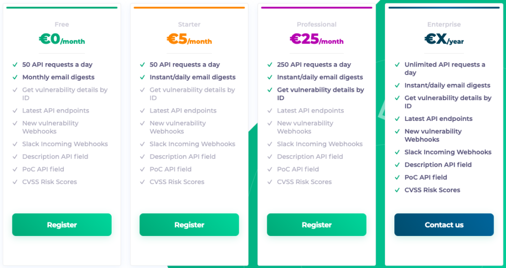
Task: Click the checkmark beside Monthly email digests
Action: (x=15, y=77)
